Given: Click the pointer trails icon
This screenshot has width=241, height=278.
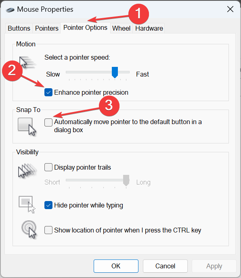Looking at the screenshot, I should tap(27, 171).
